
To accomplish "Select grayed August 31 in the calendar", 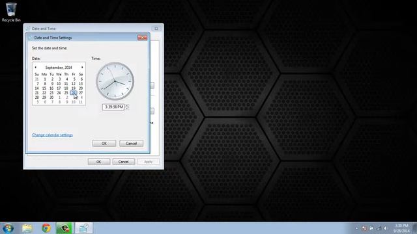I will [x=36, y=79].
